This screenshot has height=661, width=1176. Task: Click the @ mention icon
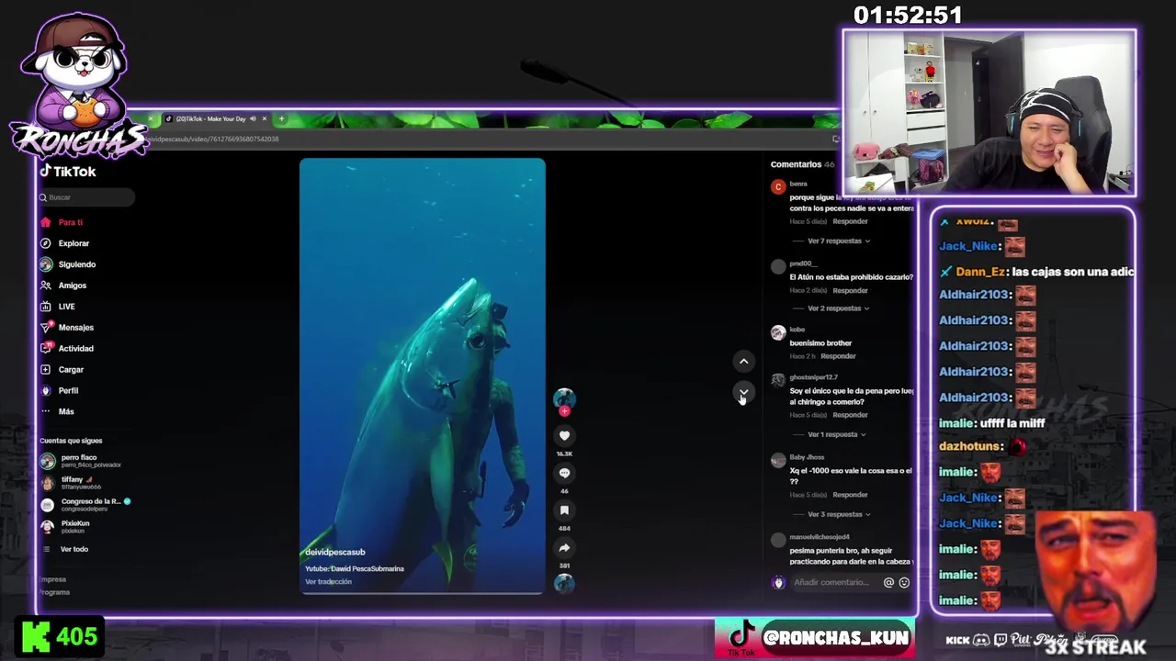click(x=888, y=582)
